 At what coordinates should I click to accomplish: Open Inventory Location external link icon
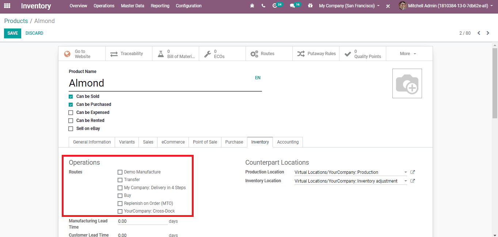tap(413, 181)
